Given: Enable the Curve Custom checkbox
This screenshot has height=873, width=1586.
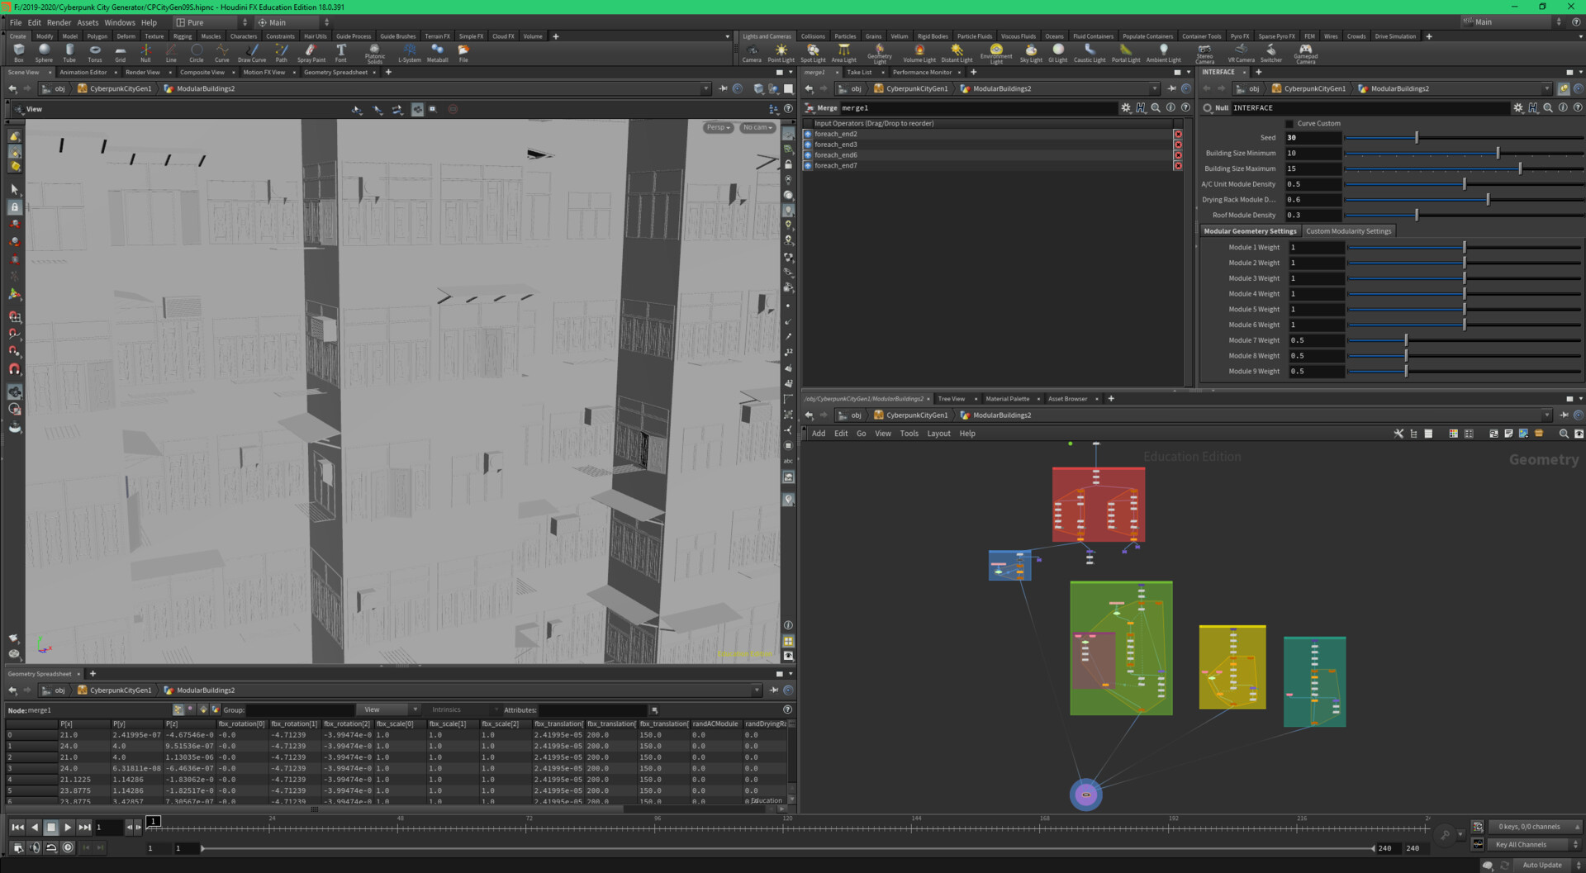Looking at the screenshot, I should click(x=1289, y=123).
